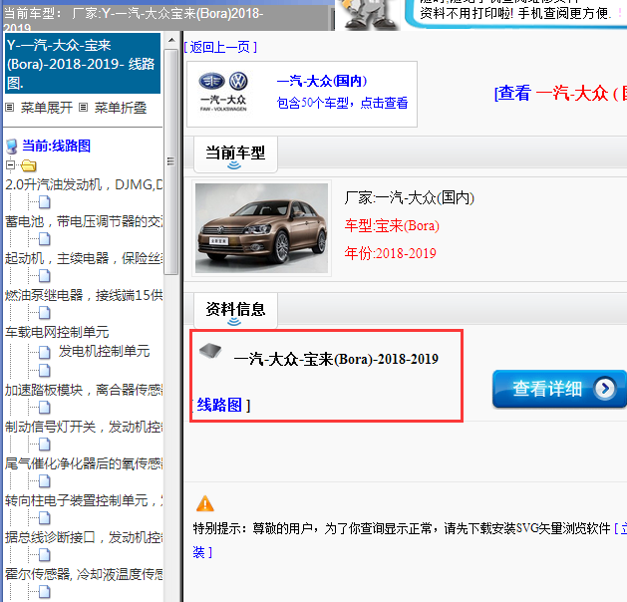Select the 当前车型 tab
627x602 pixels.
point(235,154)
